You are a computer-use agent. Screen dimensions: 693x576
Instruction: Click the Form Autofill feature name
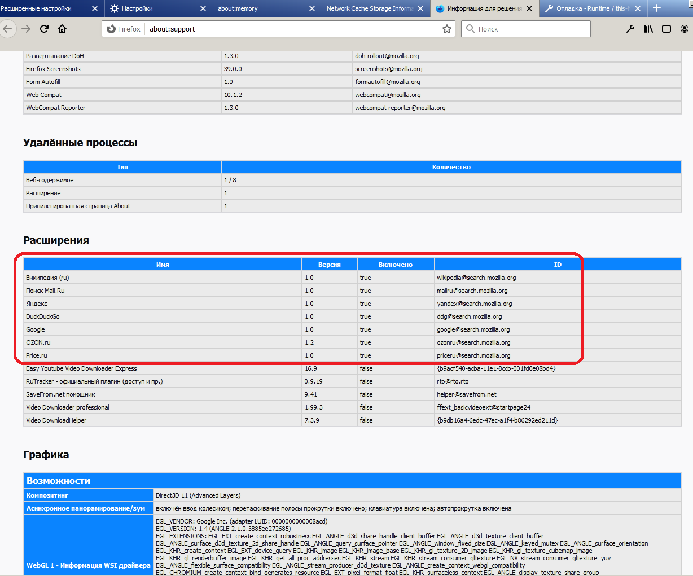click(x=43, y=82)
